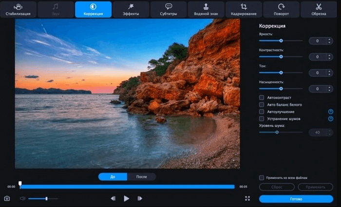The height and width of the screenshot is (207, 341).
Task: Switch to the Эффекты tab
Action: 131,9
